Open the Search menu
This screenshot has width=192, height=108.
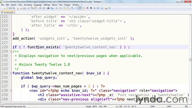[13, 5]
